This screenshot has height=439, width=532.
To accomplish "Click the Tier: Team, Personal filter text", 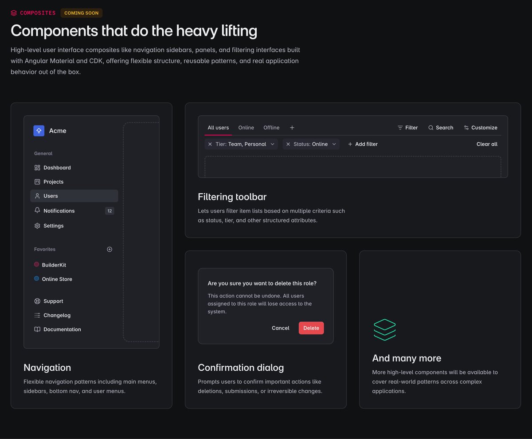I will [x=241, y=144].
